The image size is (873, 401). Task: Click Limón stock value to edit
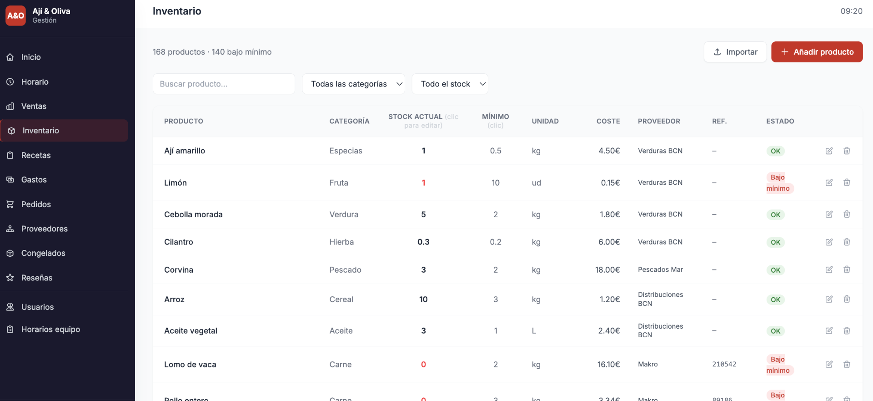tap(423, 183)
